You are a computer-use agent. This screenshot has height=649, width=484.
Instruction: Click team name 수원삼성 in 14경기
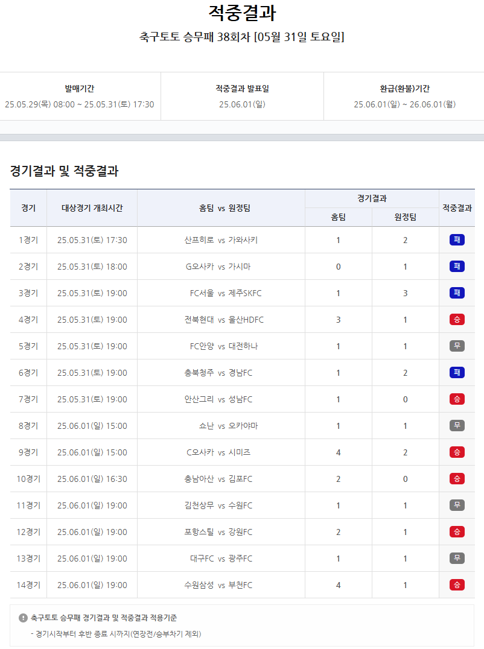(199, 585)
